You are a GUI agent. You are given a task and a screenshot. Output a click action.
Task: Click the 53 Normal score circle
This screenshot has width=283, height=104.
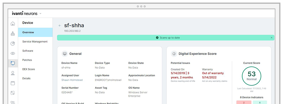coord(252,76)
